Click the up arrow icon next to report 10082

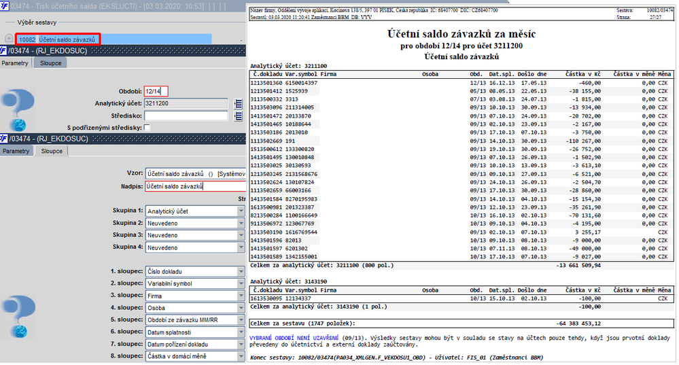pyautogui.click(x=9, y=39)
